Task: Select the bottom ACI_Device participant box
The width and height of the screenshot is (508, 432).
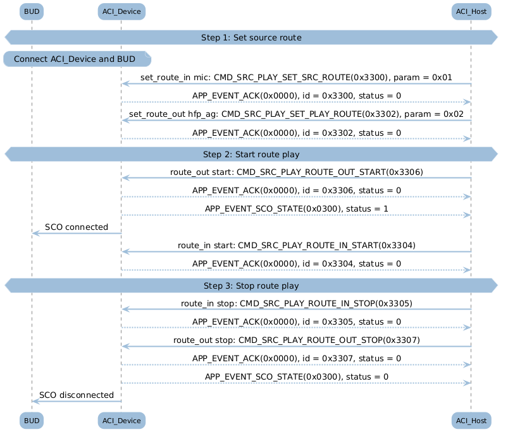Action: click(x=121, y=421)
